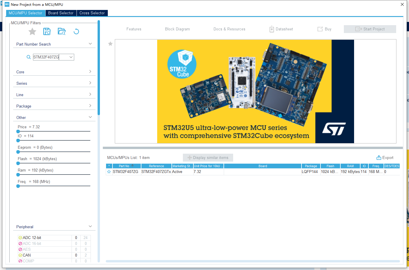Click the LQFP144 package cell
409x270 pixels.
(x=311, y=172)
